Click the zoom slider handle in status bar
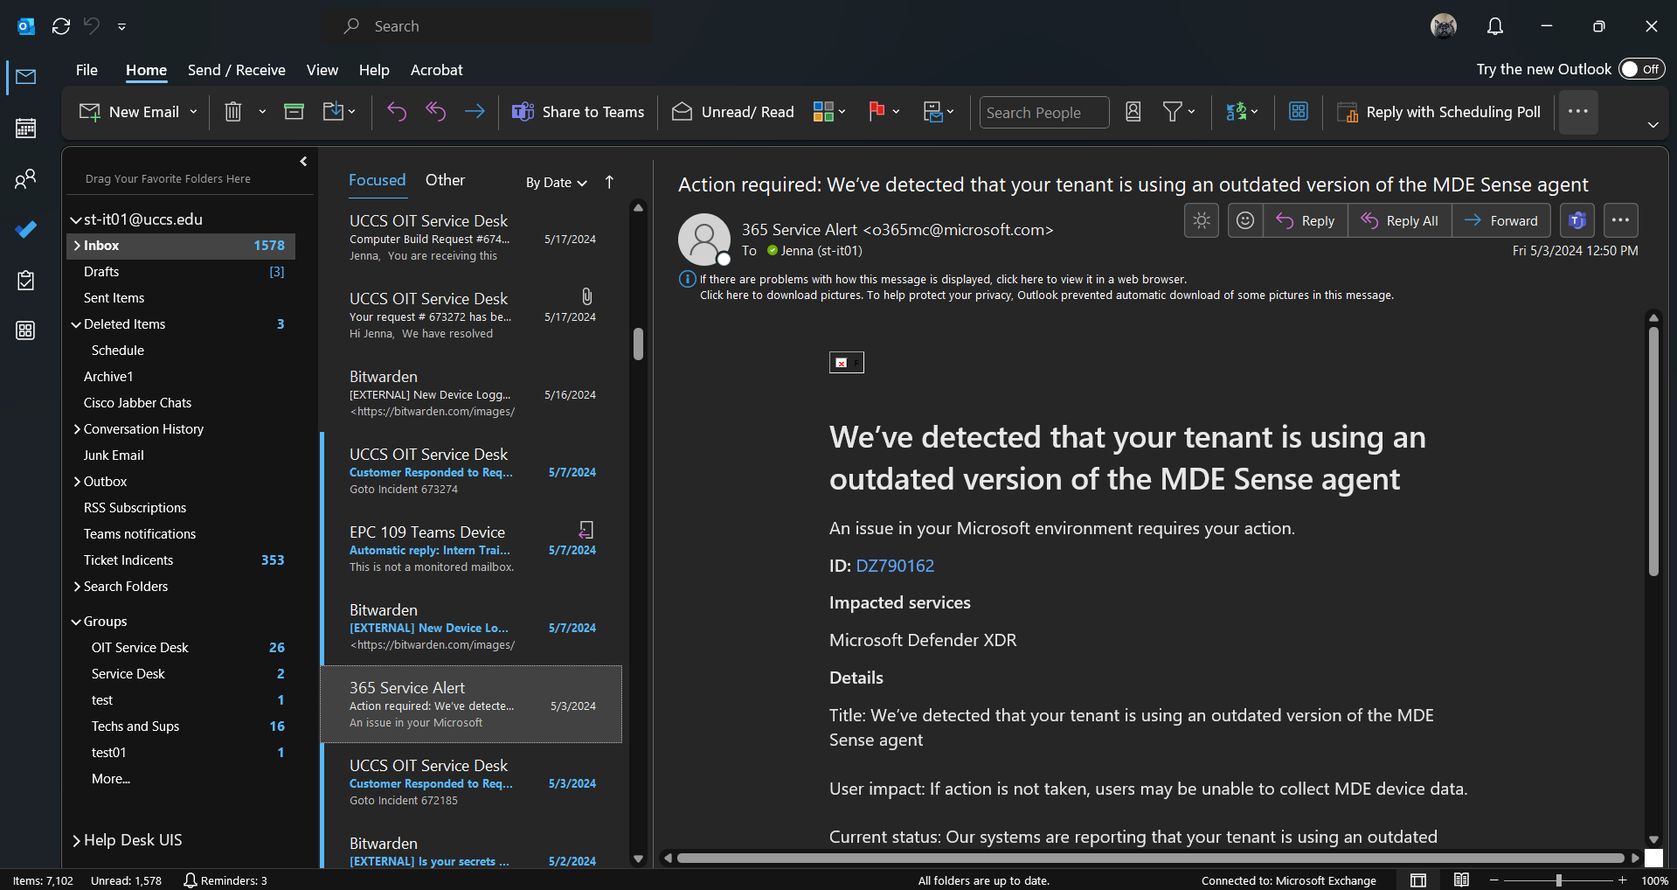Viewport: 1677px width, 890px height. pyautogui.click(x=1558, y=880)
